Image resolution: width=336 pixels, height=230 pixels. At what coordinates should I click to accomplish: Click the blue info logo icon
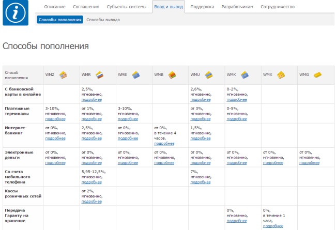[x=16, y=12]
